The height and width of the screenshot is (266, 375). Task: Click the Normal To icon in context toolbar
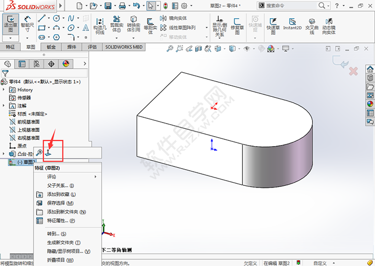coord(48,152)
